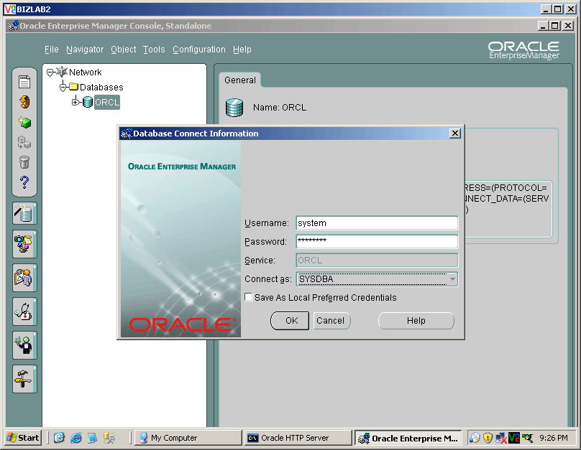Open the database wizard tools drawer icon
Image resolution: width=581 pixels, height=450 pixels.
pyautogui.click(x=24, y=213)
